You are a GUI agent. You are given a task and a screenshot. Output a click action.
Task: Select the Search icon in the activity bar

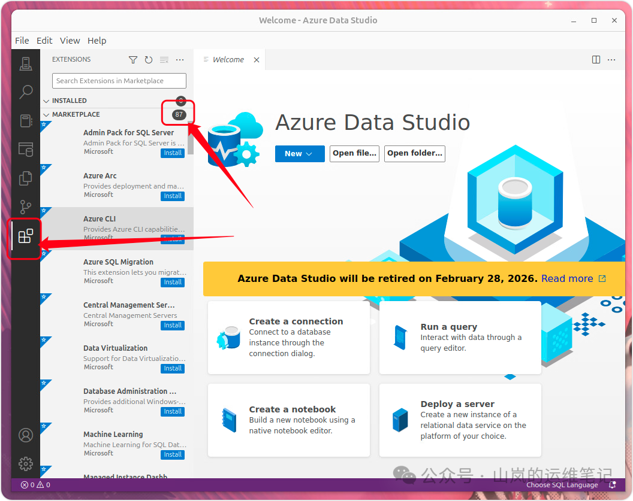pos(25,92)
